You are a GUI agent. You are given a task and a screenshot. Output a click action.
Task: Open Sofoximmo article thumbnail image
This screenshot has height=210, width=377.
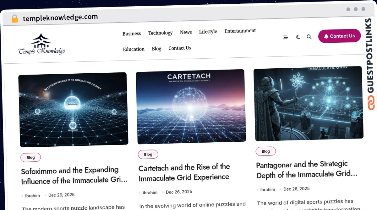tap(73, 110)
